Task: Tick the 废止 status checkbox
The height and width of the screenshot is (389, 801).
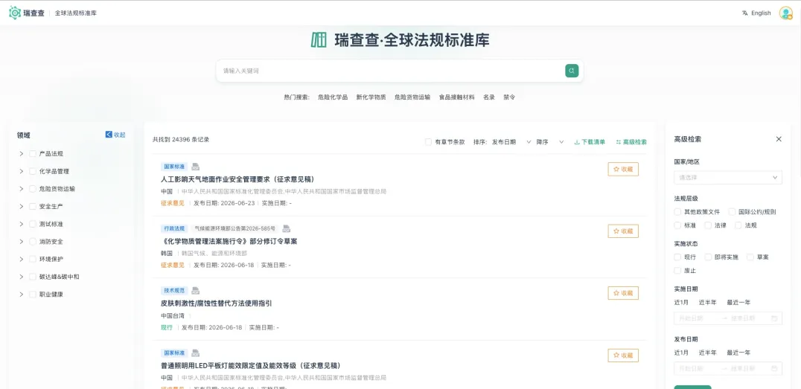Action: tap(677, 271)
